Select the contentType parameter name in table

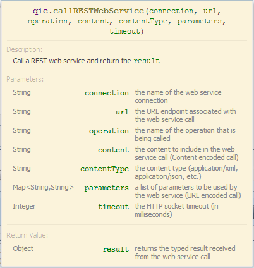104,169
